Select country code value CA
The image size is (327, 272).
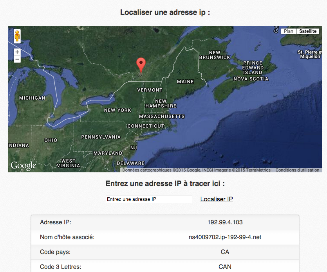coord(225,252)
